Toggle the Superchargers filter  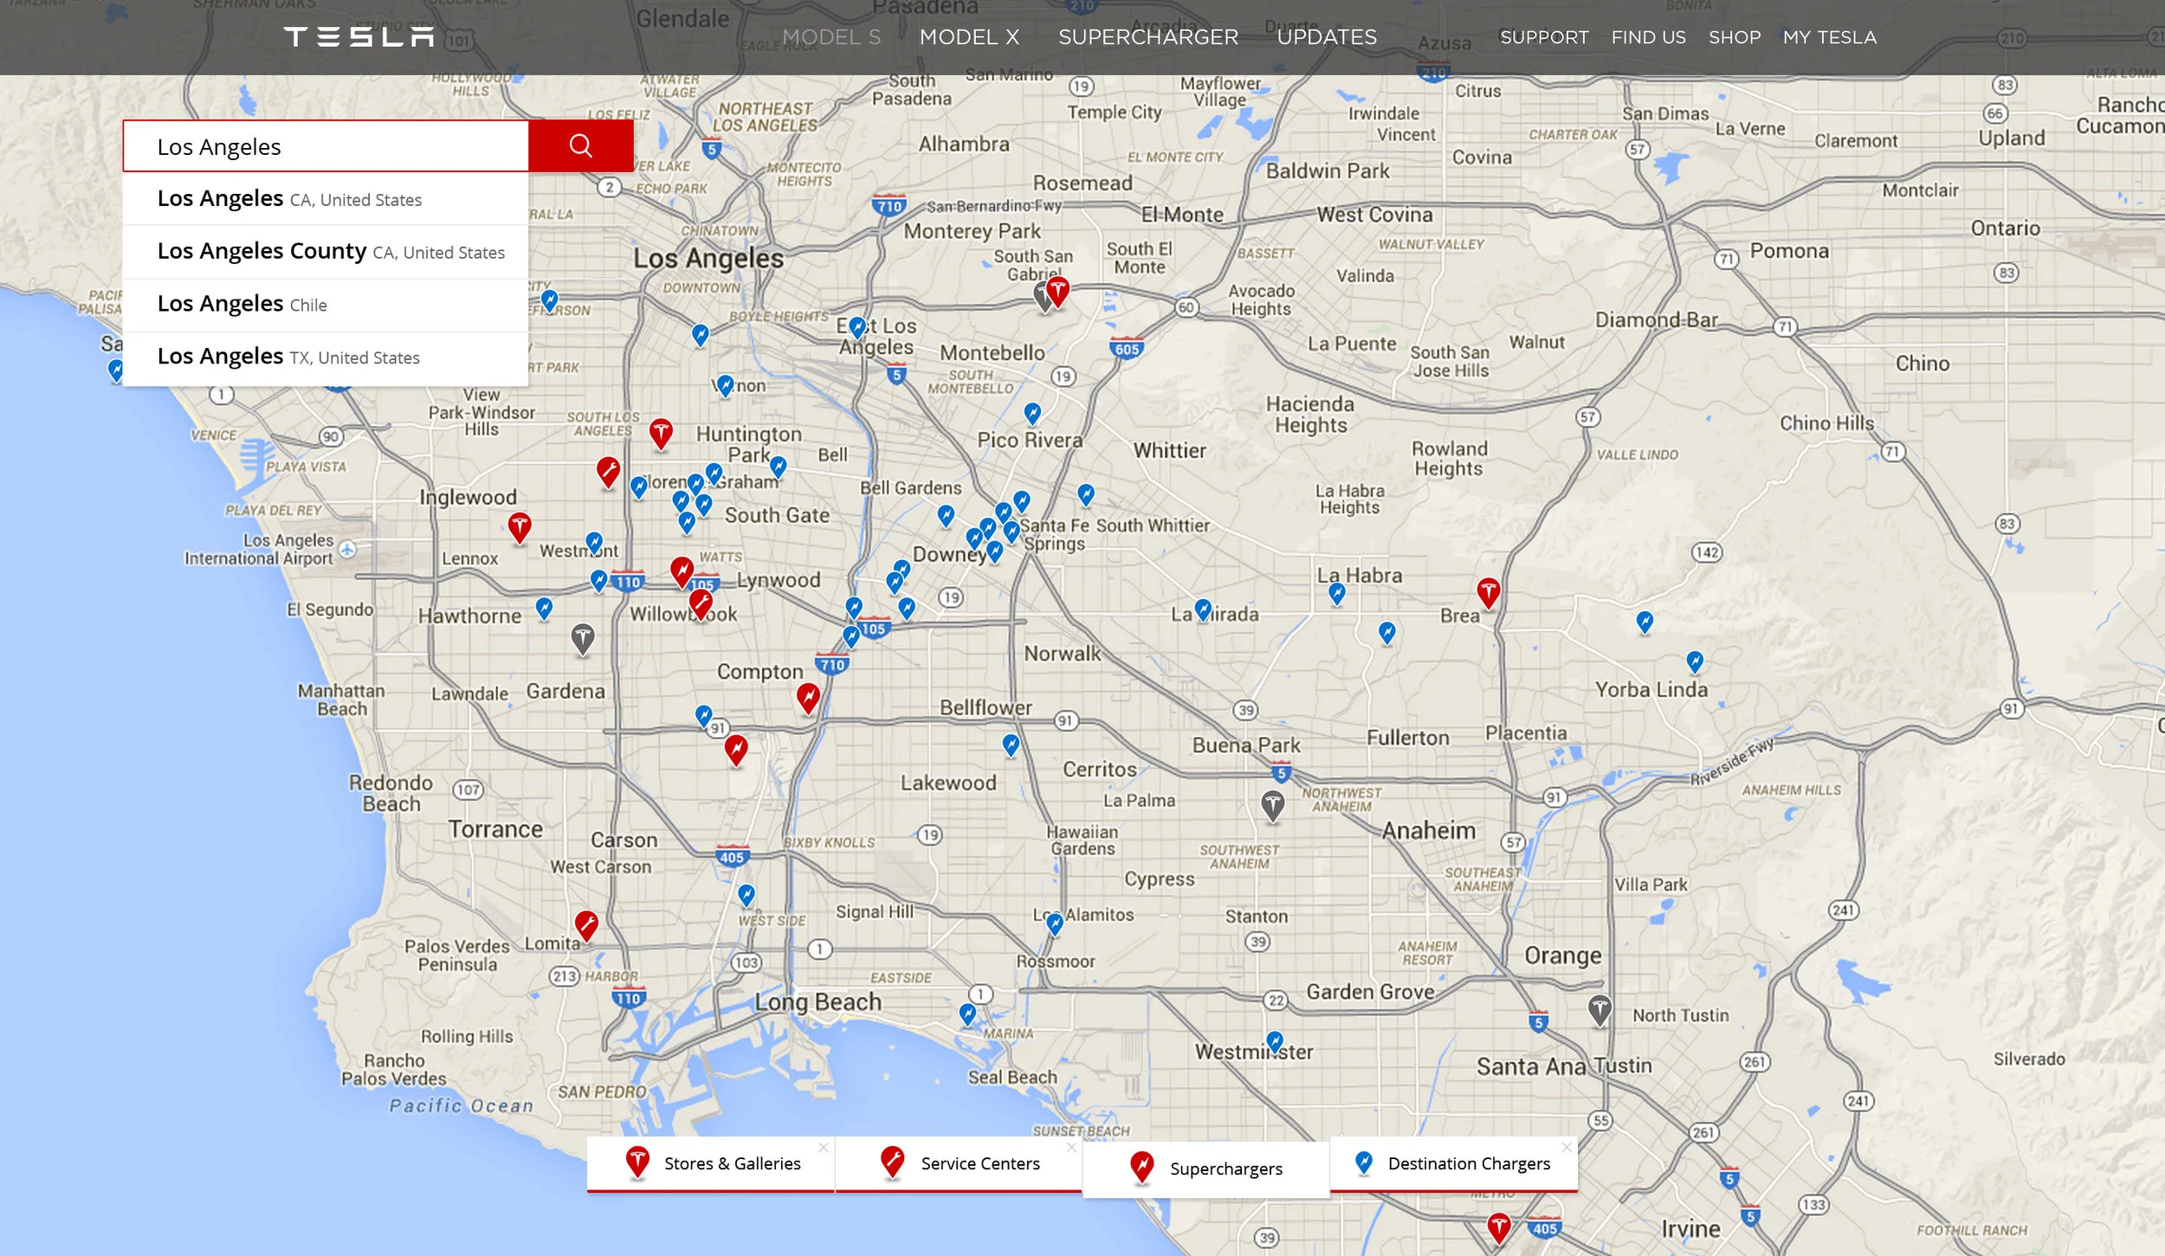(x=1205, y=1169)
